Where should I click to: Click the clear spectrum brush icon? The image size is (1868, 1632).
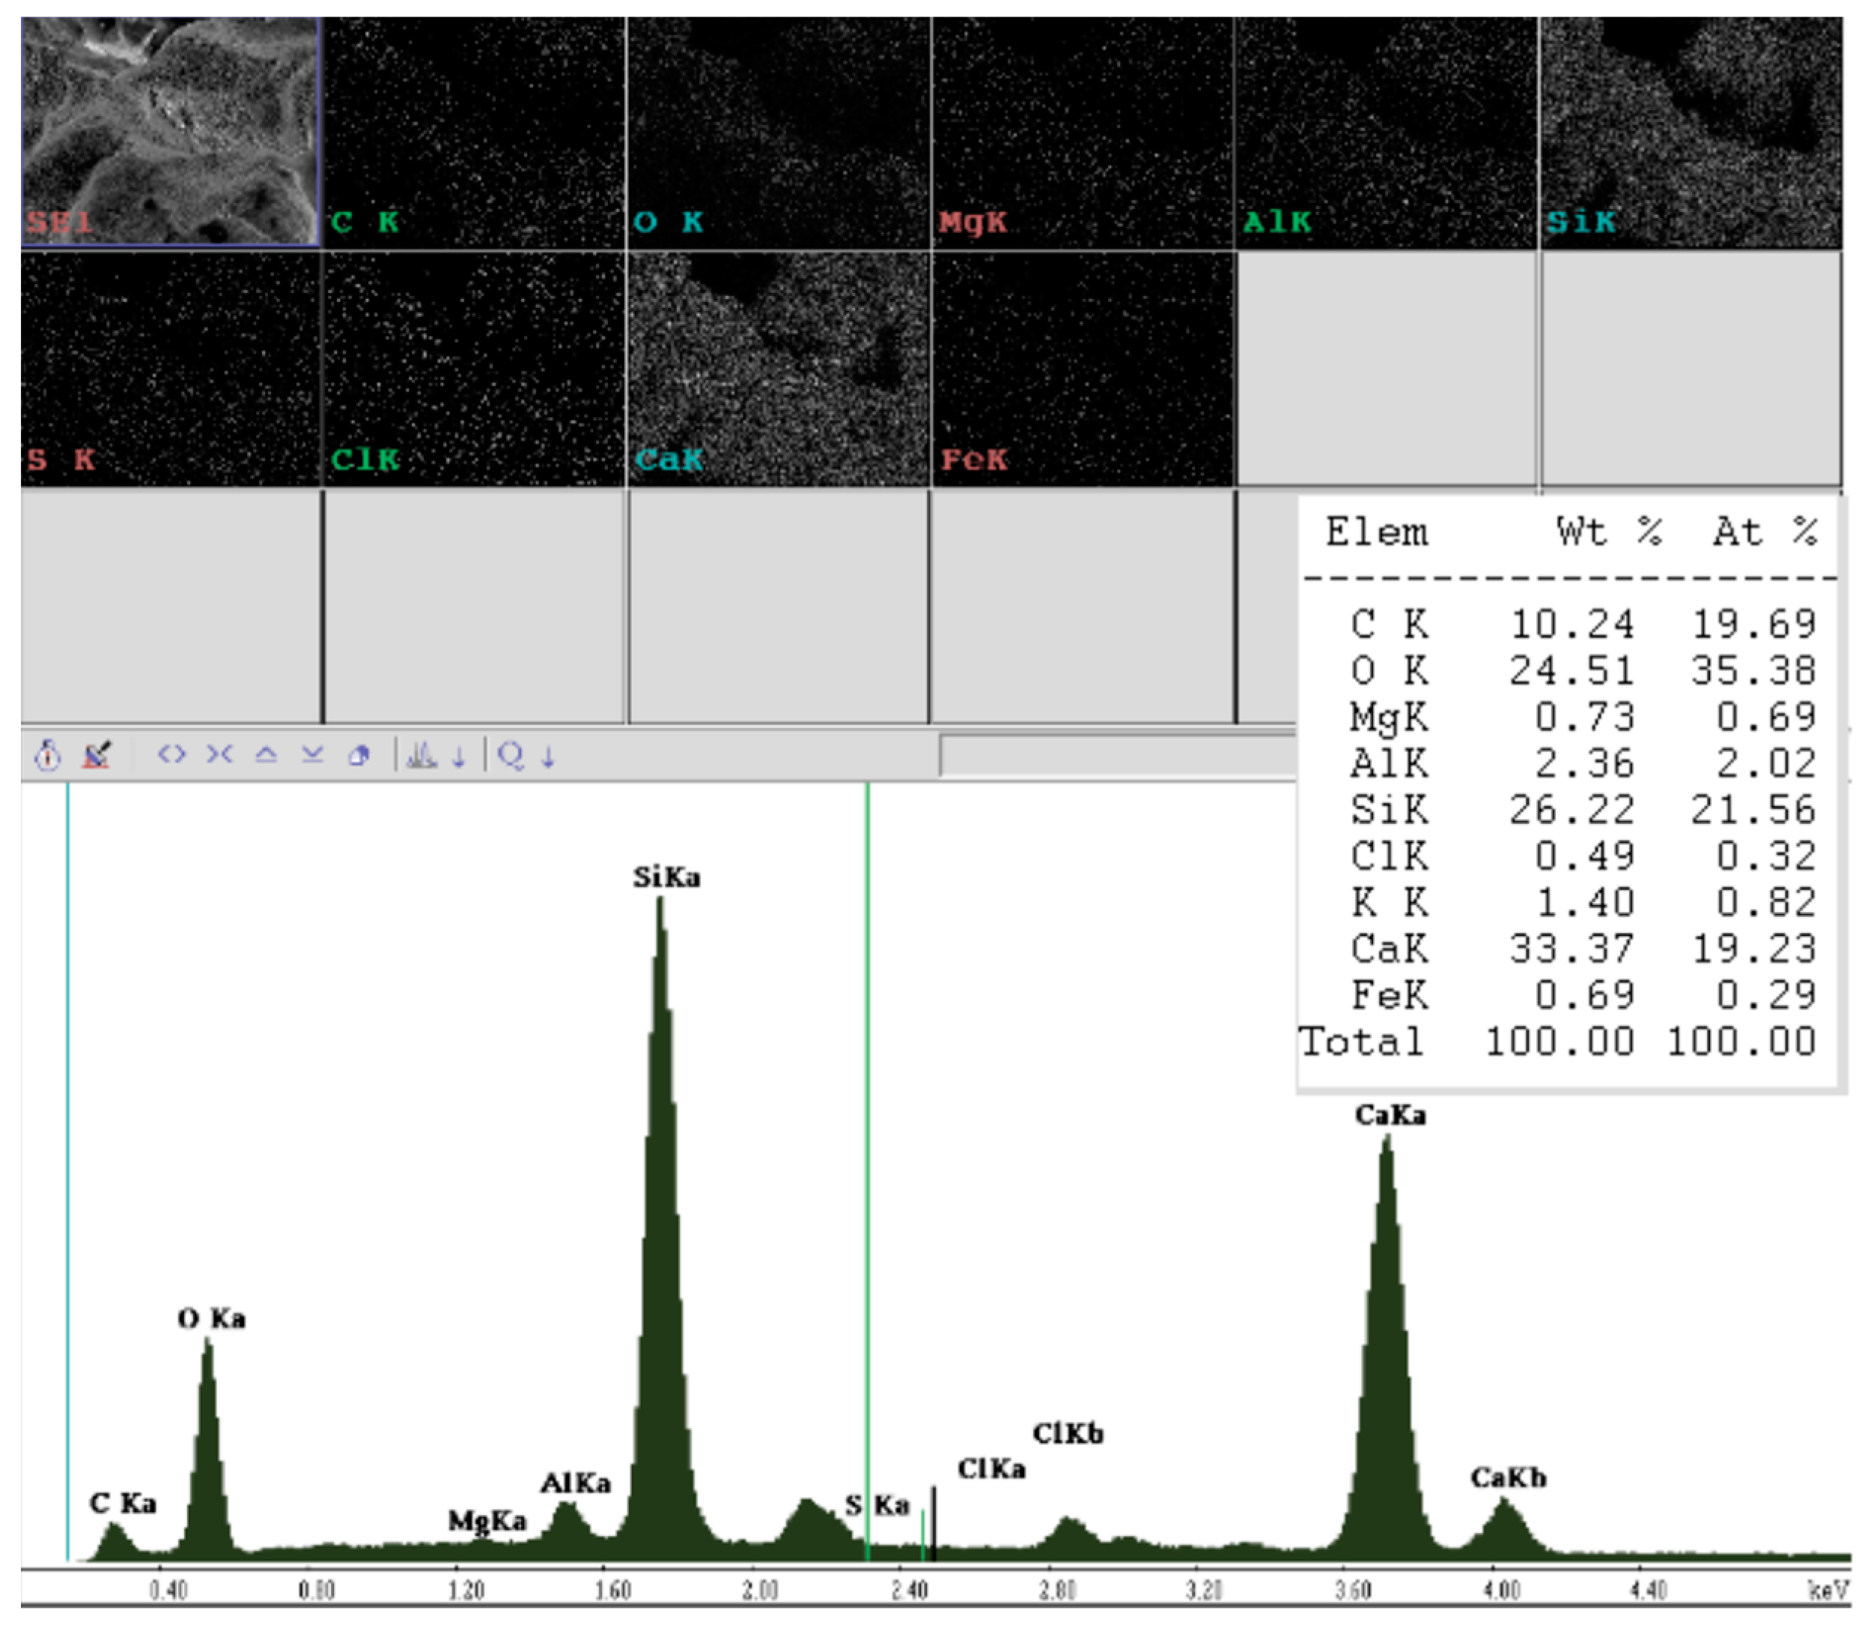pyautogui.click(x=97, y=755)
